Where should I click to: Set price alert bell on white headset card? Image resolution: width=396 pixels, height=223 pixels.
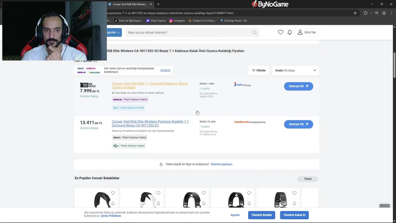[158, 203]
